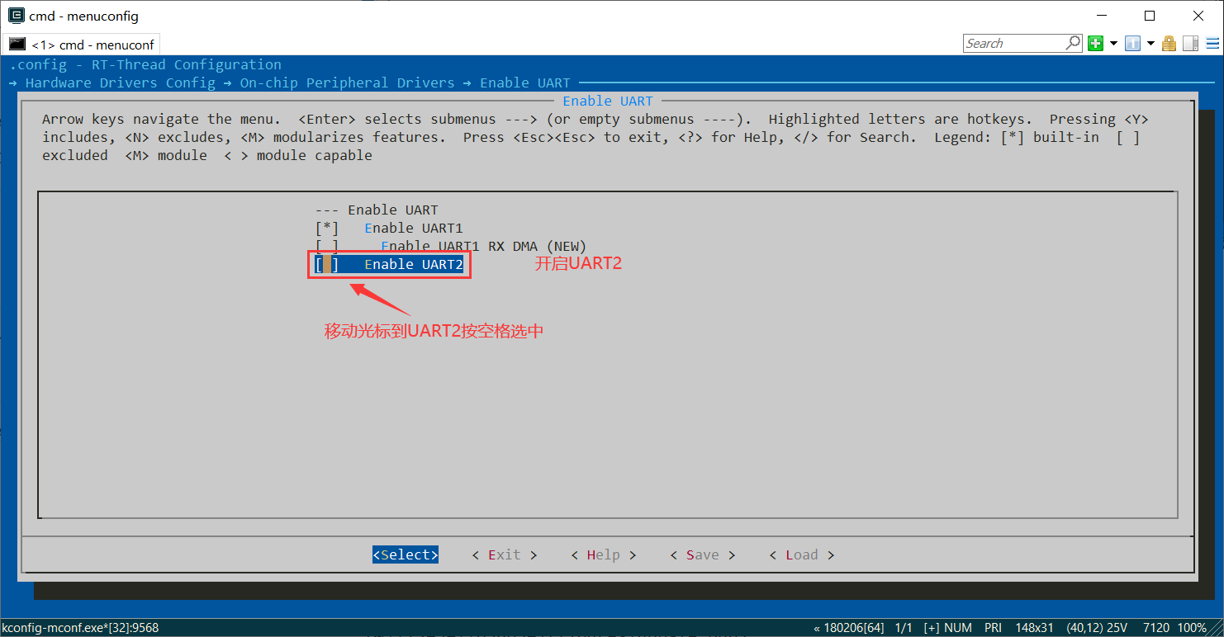Click the lock console padlock icon
This screenshot has width=1224, height=637.
tap(1169, 44)
